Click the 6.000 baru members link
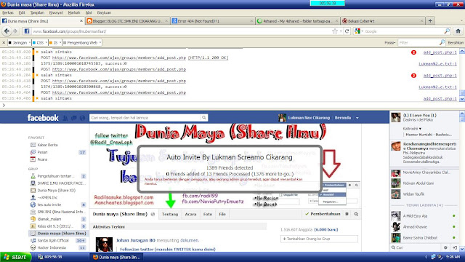465x262 pixels. click(326, 229)
